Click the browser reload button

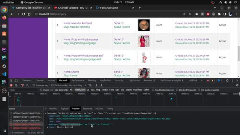click(x=23, y=14)
